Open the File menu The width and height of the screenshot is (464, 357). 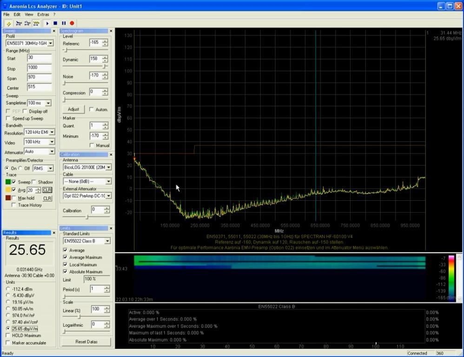[6, 14]
